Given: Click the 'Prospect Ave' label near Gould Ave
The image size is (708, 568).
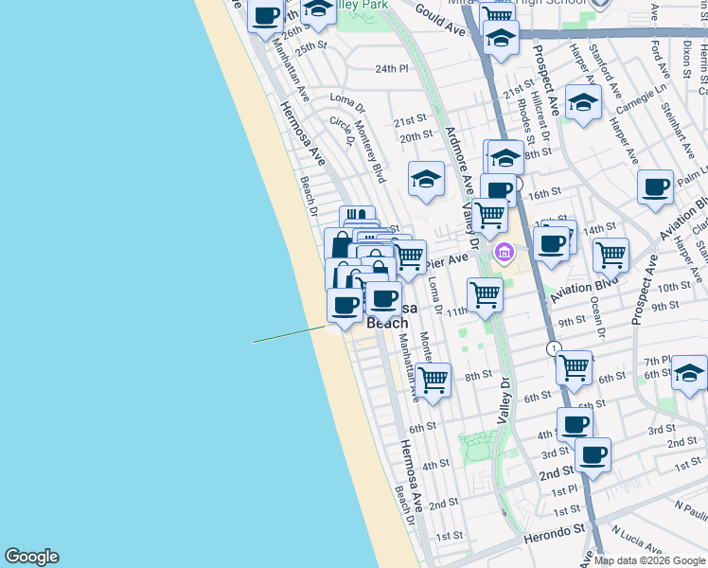Looking at the screenshot, I should tap(545, 80).
